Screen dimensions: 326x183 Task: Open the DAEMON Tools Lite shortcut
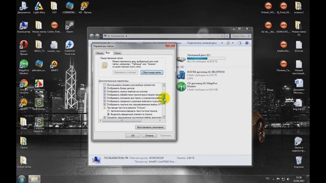tap(70, 48)
